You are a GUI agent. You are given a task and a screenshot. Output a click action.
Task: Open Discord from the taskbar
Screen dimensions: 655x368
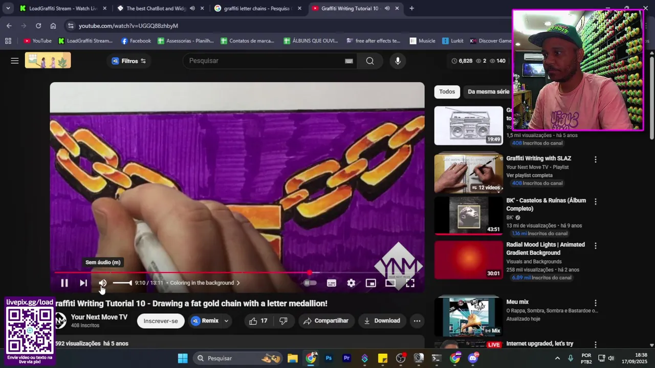click(x=473, y=358)
